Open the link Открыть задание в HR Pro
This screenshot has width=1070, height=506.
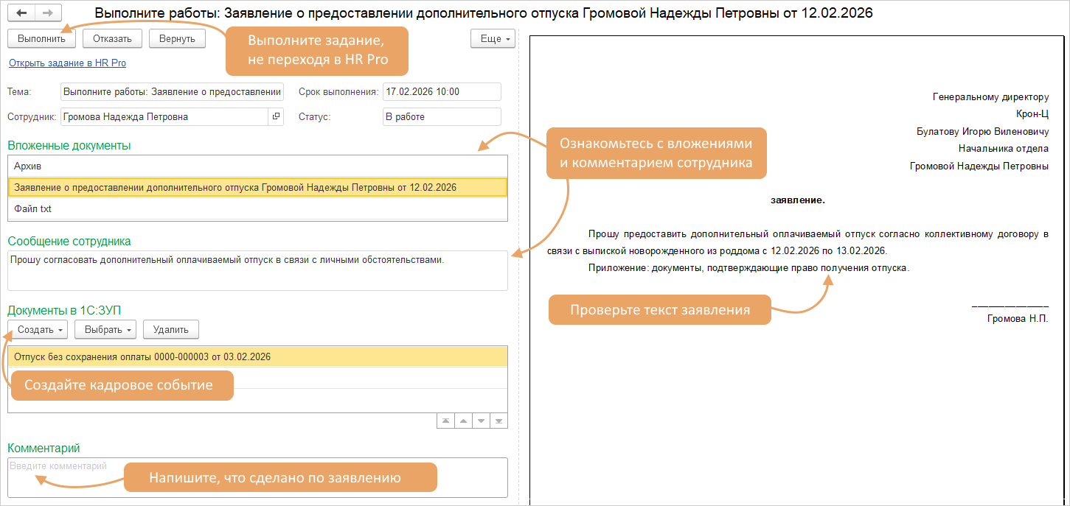pos(67,63)
